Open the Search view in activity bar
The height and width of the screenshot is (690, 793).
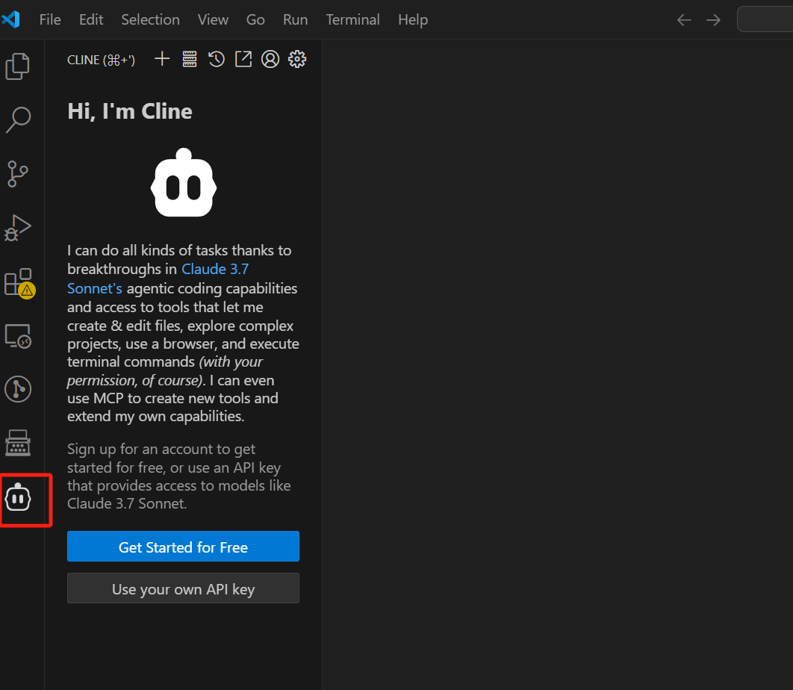18,120
